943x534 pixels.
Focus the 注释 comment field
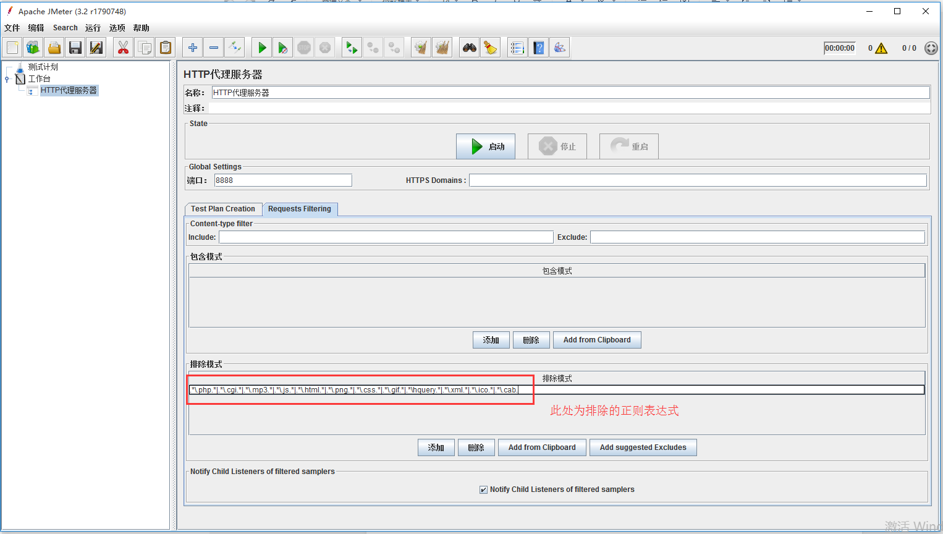(x=569, y=108)
